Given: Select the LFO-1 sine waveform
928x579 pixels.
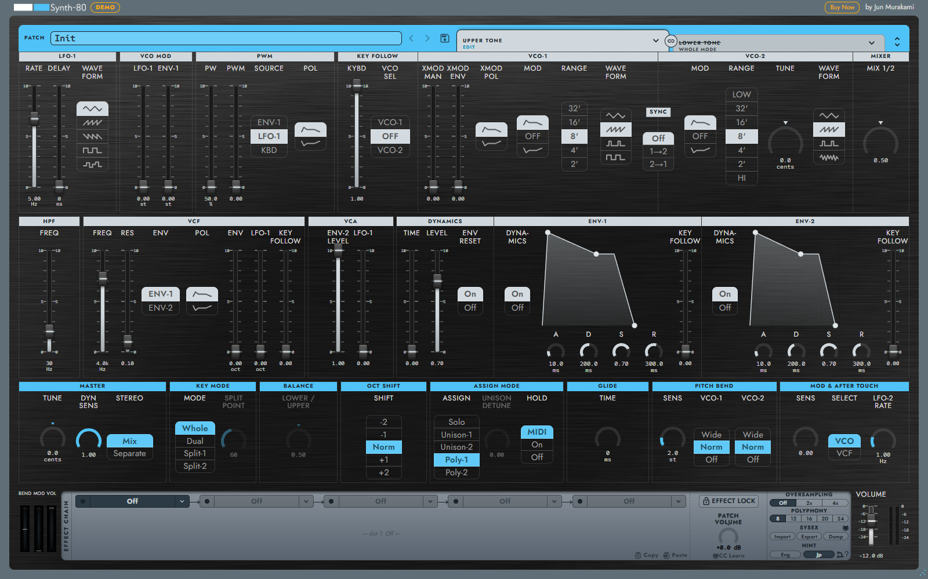Looking at the screenshot, I should [x=92, y=109].
